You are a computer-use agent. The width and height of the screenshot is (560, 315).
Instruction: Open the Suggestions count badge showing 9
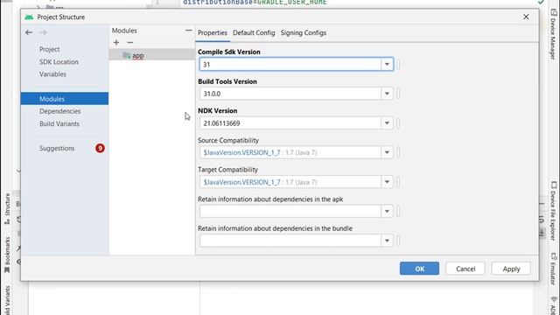coord(100,148)
